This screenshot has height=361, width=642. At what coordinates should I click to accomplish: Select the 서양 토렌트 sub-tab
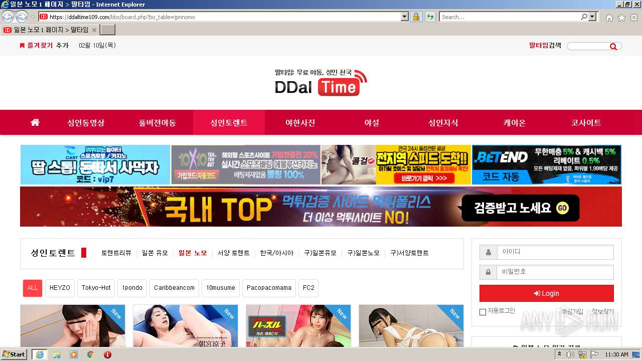[233, 253]
